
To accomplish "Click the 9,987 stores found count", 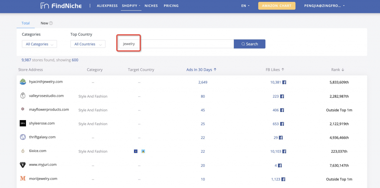I will 26,60.
